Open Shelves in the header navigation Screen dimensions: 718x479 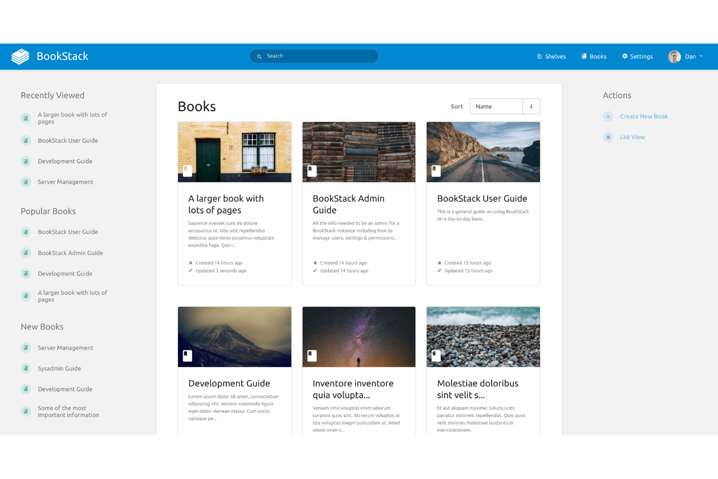pyautogui.click(x=551, y=57)
